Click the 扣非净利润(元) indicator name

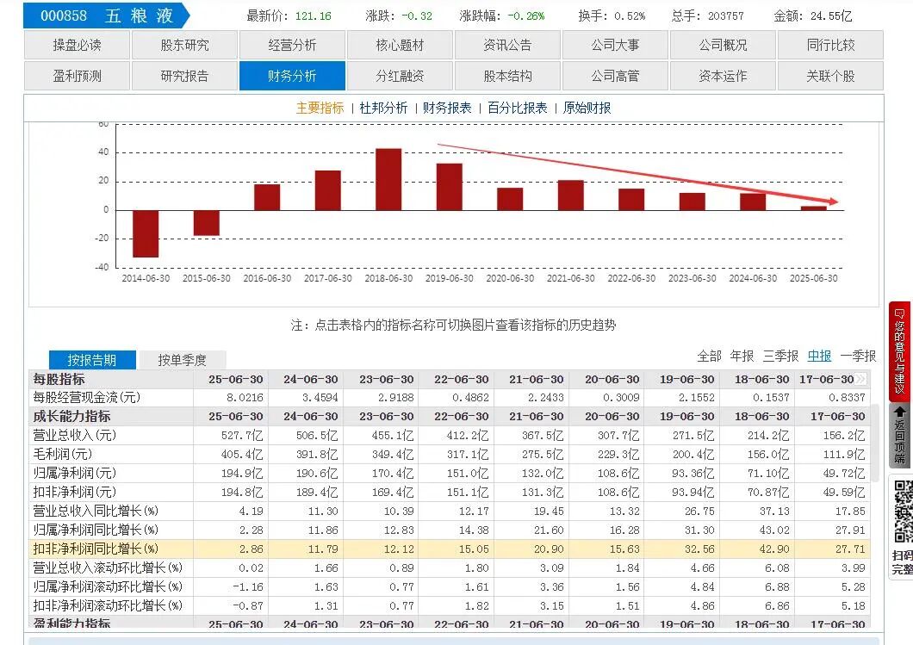pos(75,492)
